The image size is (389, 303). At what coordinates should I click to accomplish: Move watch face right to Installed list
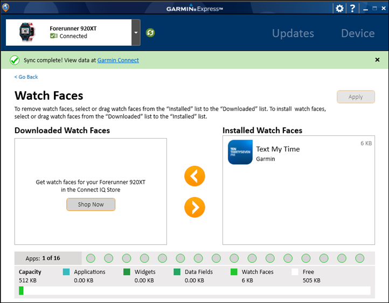[x=194, y=208]
